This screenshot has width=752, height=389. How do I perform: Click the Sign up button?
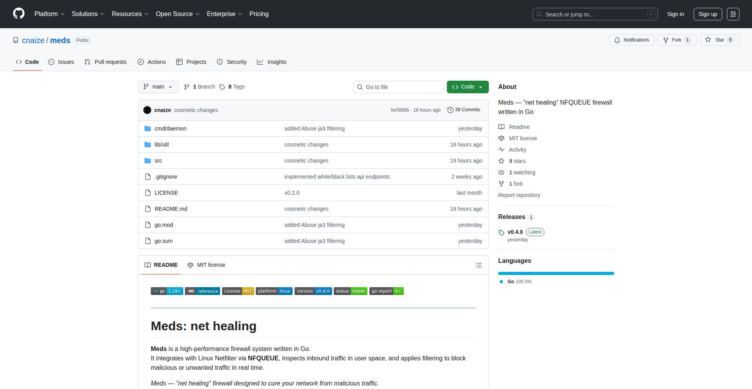click(x=707, y=14)
